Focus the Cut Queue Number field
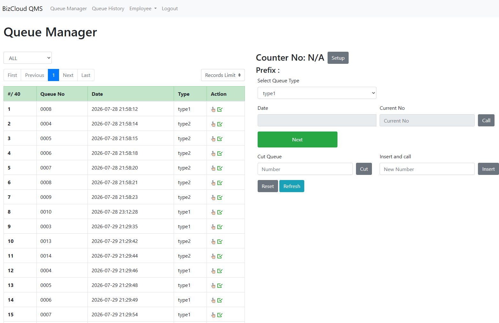Viewport: 499px width, 323px height. pos(305,169)
